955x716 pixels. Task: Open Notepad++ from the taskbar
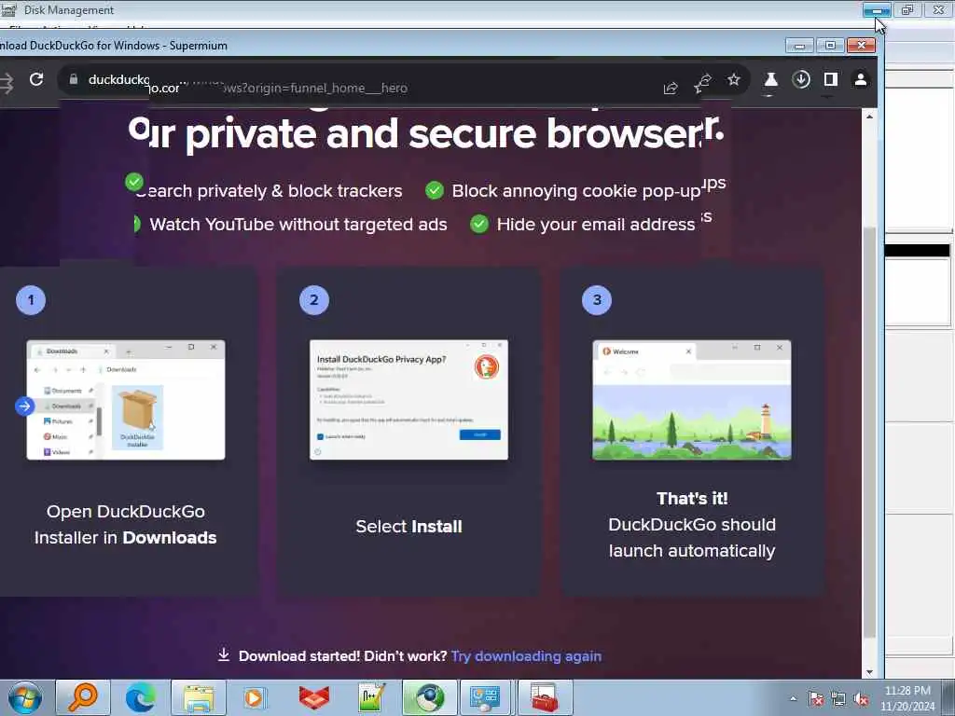(371, 697)
